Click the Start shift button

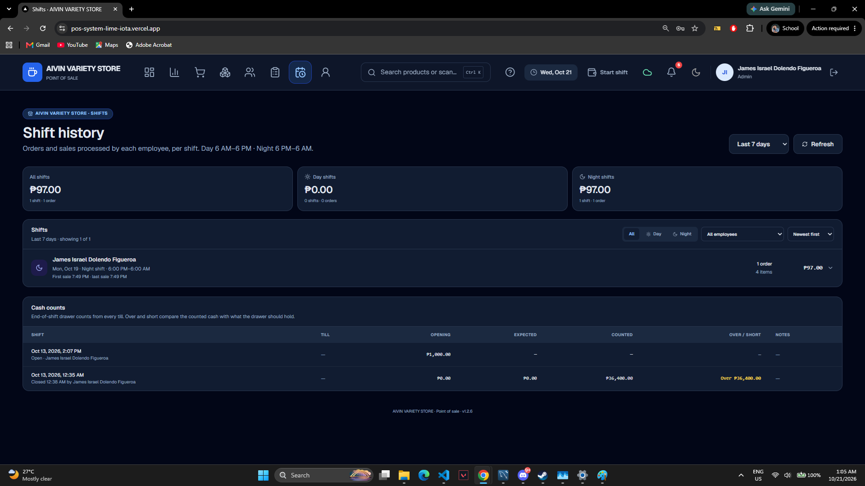608,72
